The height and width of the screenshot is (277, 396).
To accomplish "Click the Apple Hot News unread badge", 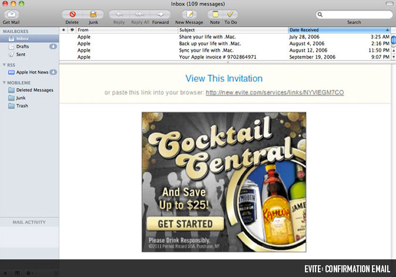I will (x=53, y=72).
